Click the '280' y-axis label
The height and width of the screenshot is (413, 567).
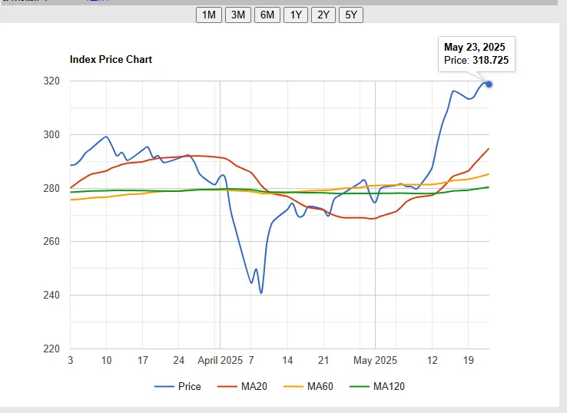pos(51,188)
